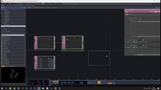Open Select Rows dropdown
Image resolution: width=161 pixels, height=90 pixels.
pos(148,22)
